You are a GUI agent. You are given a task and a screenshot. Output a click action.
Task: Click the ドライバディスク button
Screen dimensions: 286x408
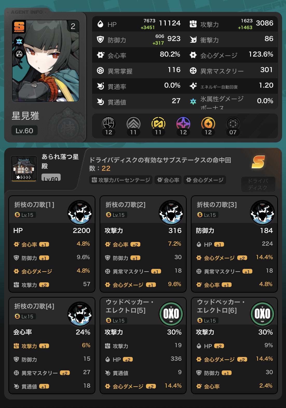tap(258, 184)
